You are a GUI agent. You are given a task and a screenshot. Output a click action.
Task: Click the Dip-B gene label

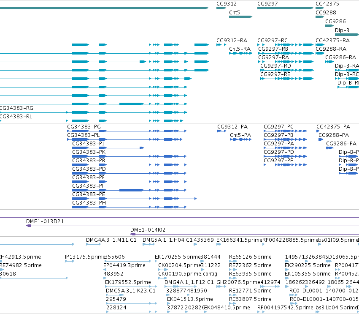pyautogui.click(x=342, y=30)
